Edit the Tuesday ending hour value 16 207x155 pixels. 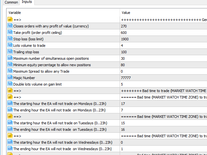pos(123,129)
